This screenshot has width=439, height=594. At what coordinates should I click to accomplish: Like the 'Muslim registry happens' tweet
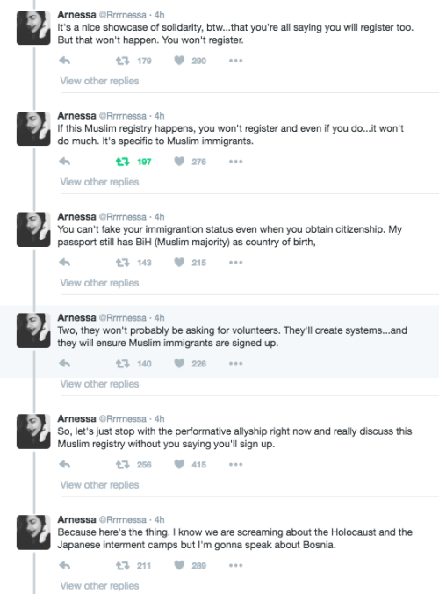point(179,162)
